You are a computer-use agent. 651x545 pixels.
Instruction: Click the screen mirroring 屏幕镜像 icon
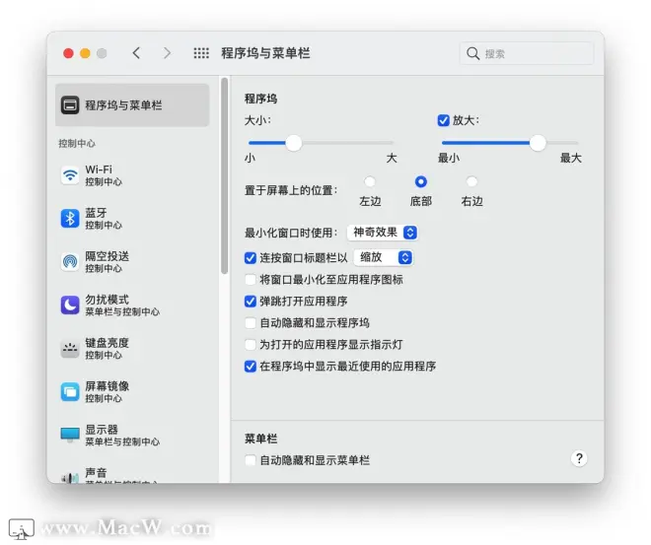click(70, 391)
